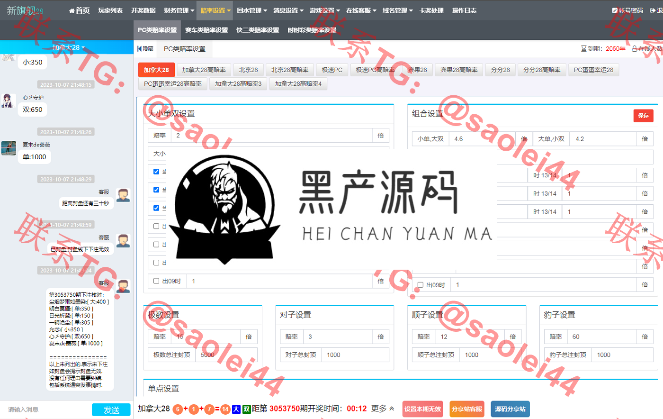Screen dimensions: 663x419
Task: Click the 设置本期无效 button
Action: coord(422,409)
